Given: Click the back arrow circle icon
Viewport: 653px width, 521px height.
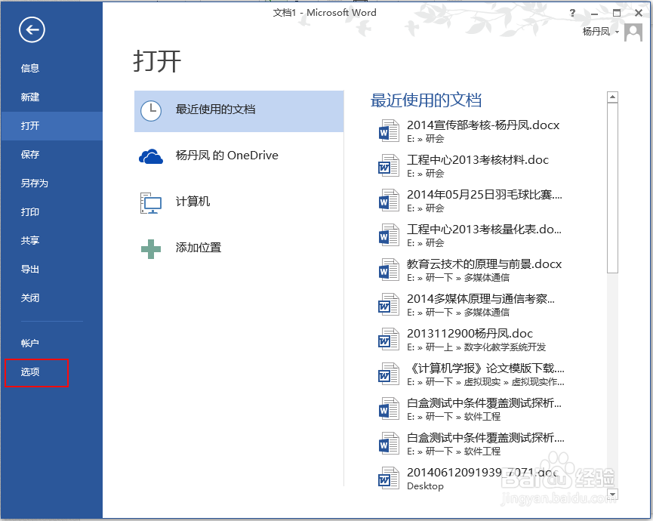Looking at the screenshot, I should pyautogui.click(x=32, y=30).
